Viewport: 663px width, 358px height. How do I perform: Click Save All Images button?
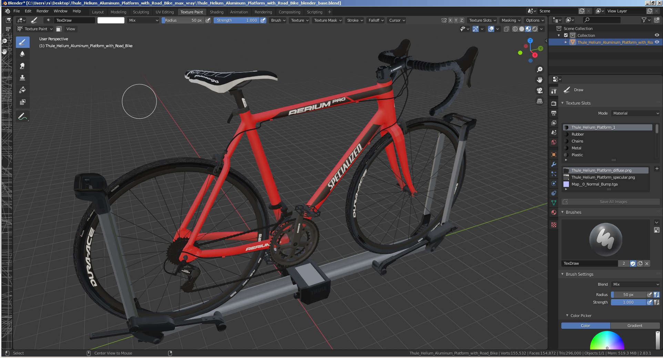click(x=611, y=202)
